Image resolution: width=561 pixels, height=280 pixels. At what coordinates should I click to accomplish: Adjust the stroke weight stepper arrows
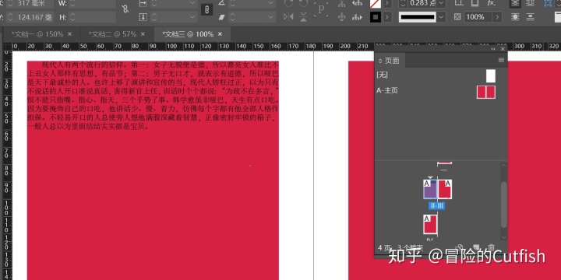coord(403,3)
